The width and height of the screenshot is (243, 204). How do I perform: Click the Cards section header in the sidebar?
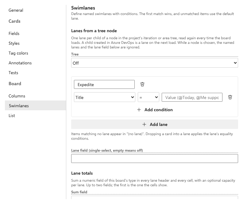click(14, 21)
